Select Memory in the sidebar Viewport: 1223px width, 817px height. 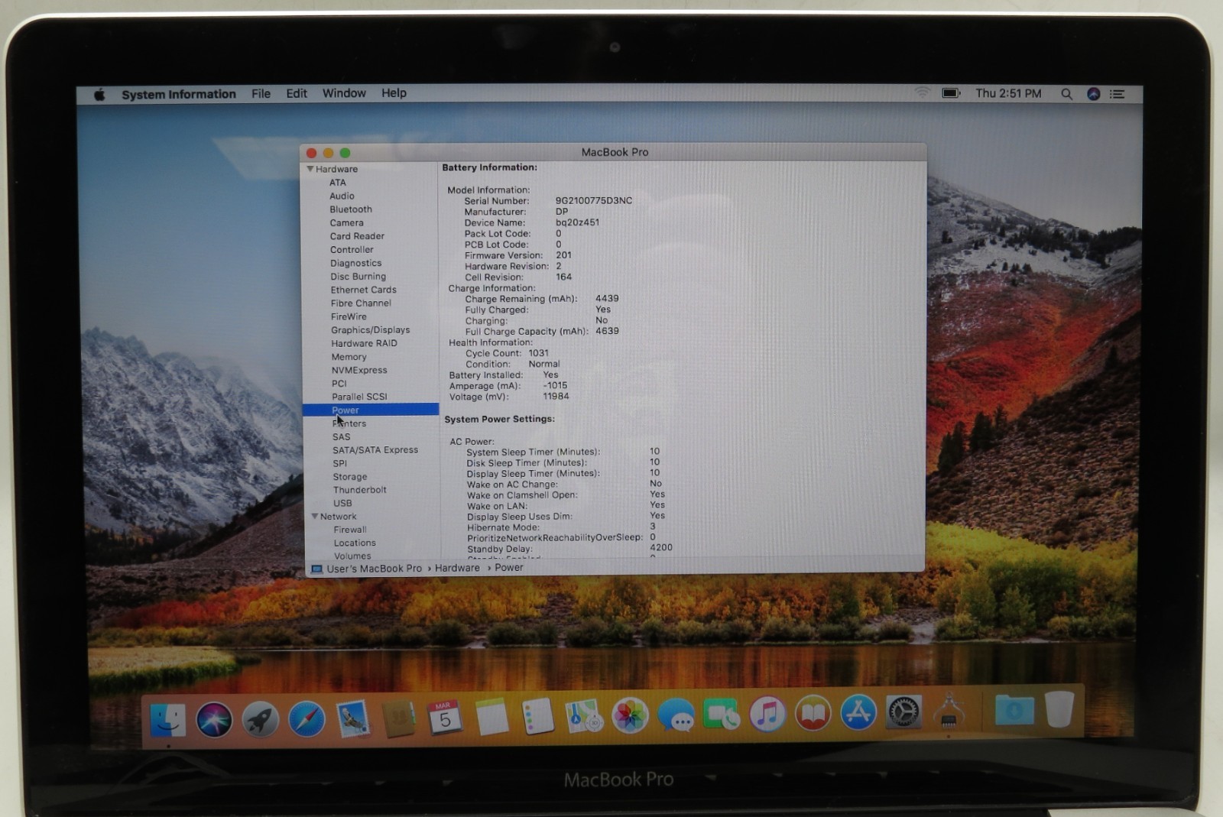(349, 357)
